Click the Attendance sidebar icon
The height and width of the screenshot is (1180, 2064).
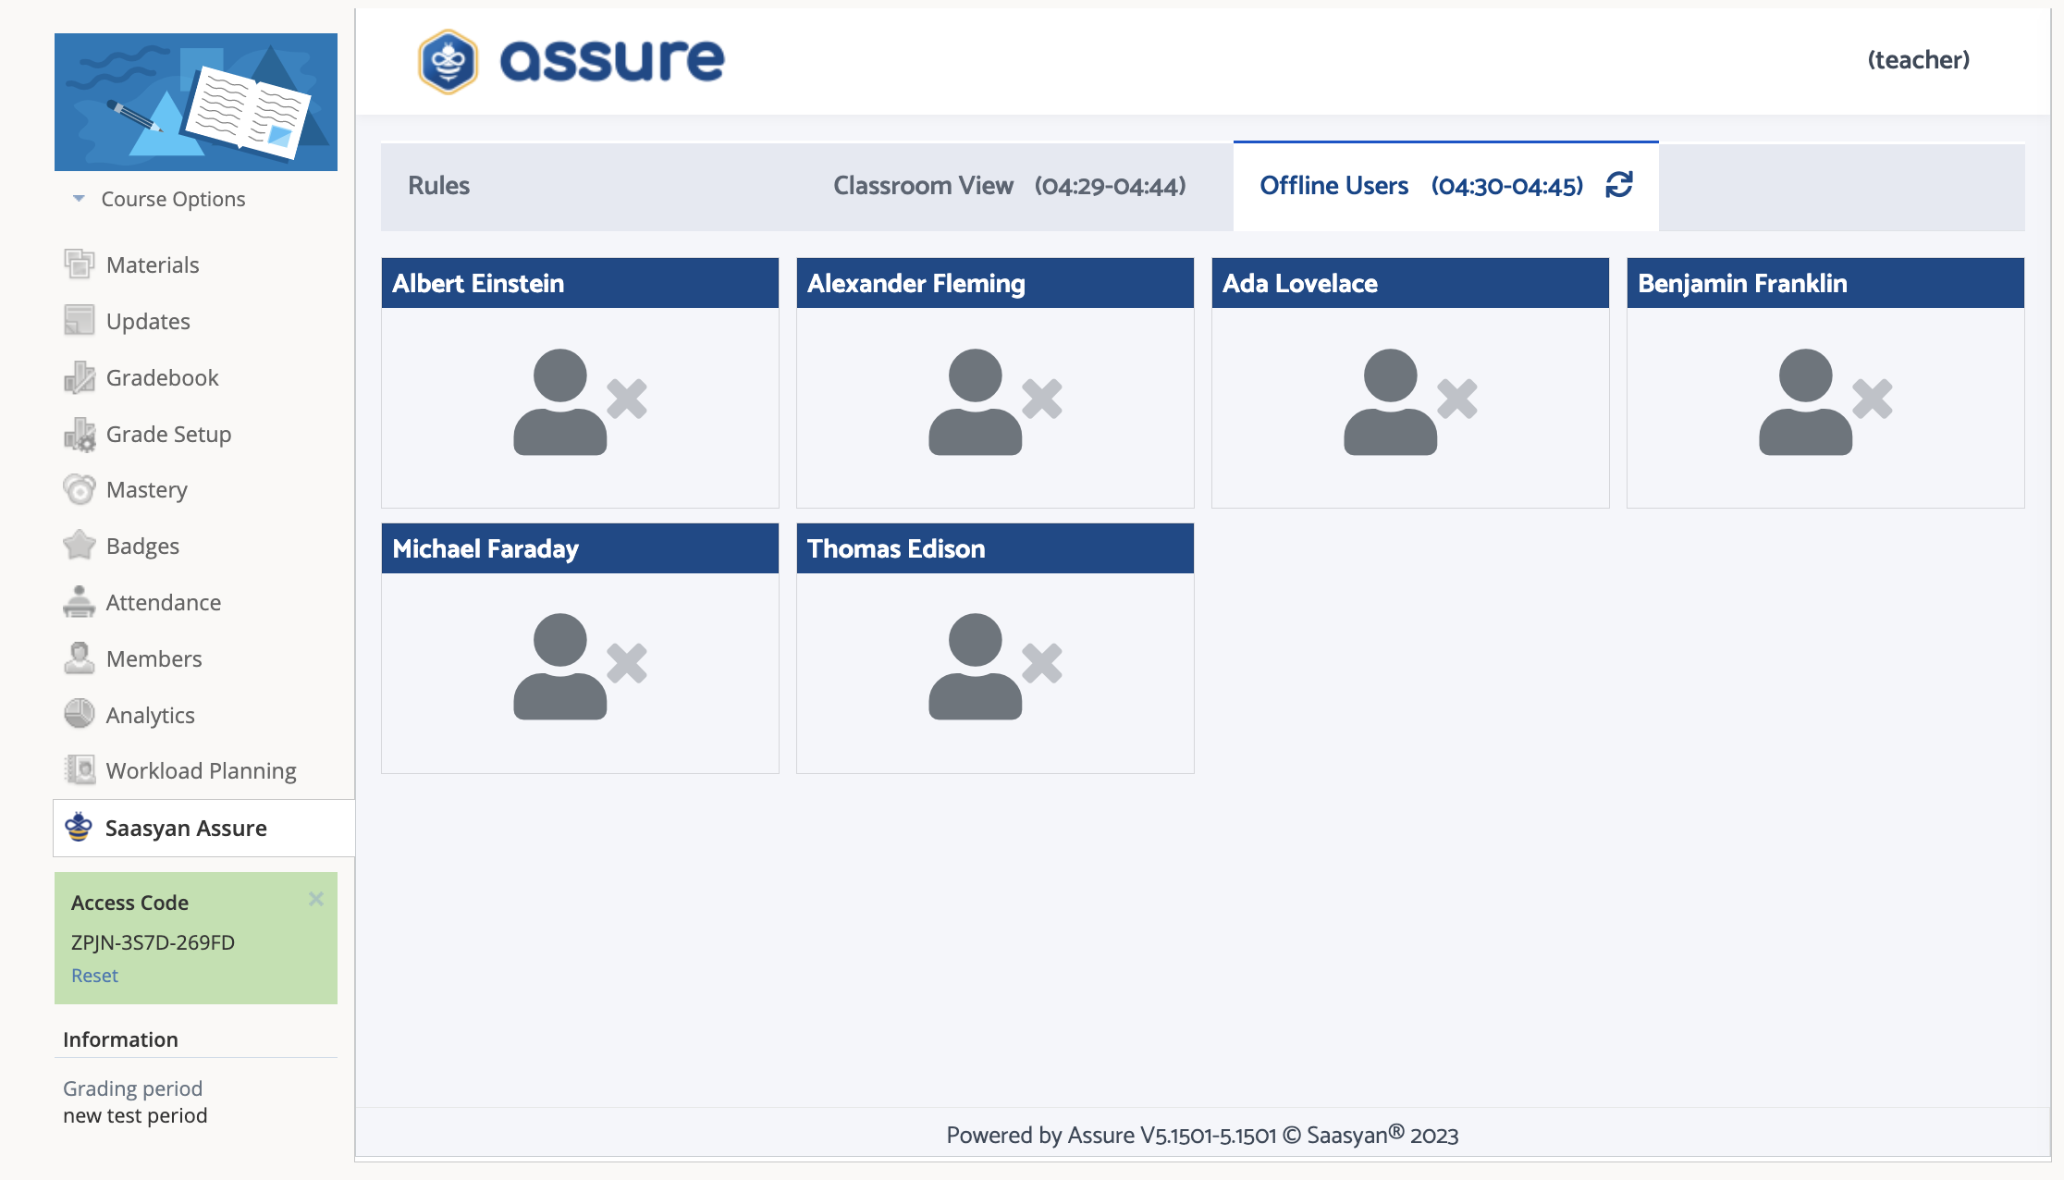coord(80,601)
